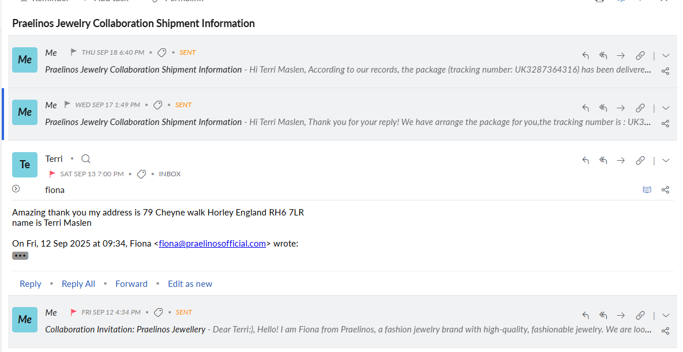Click the Edit as new link
This screenshot has height=352, width=683.
tap(190, 283)
